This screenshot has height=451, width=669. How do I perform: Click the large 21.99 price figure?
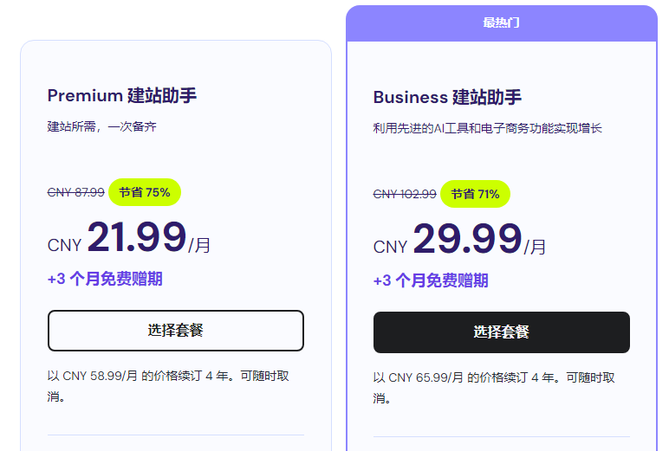coord(137,238)
